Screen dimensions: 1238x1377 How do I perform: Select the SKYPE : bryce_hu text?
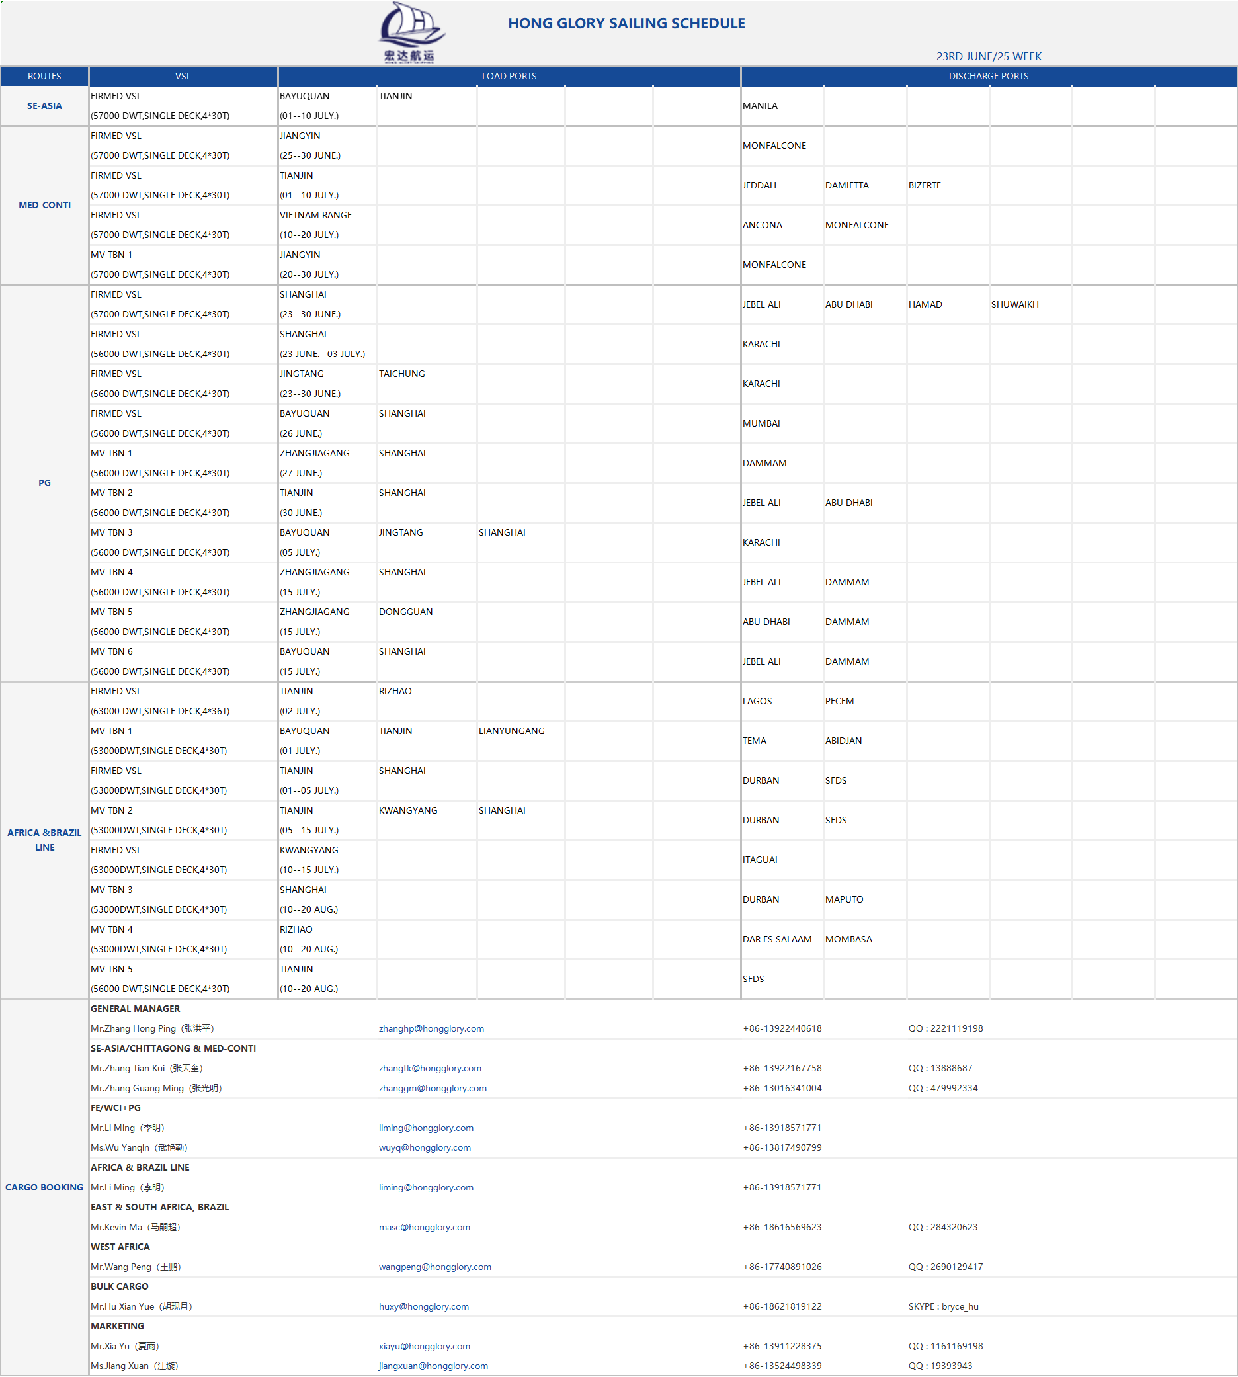944,1306
